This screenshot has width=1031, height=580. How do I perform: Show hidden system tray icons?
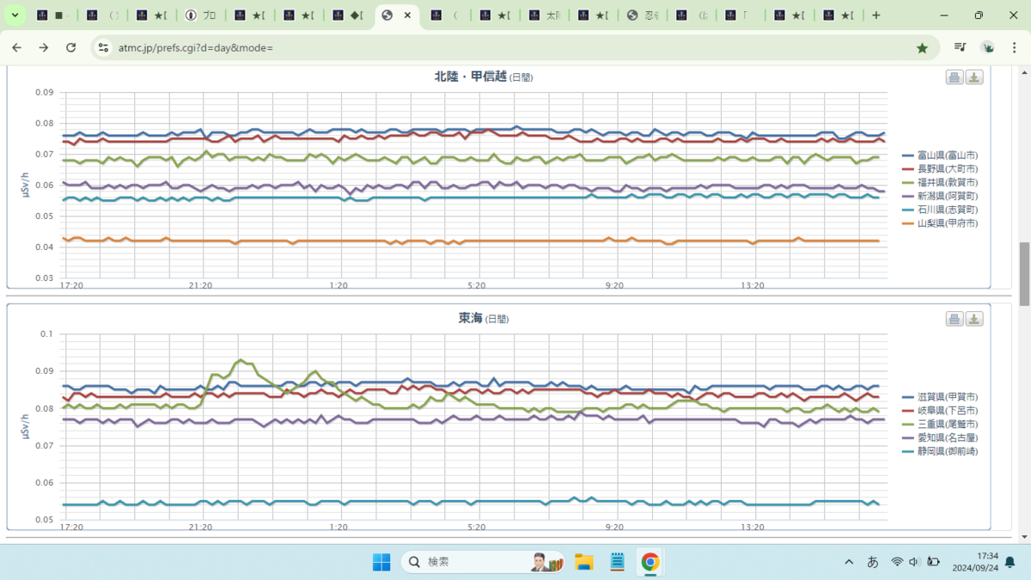849,562
